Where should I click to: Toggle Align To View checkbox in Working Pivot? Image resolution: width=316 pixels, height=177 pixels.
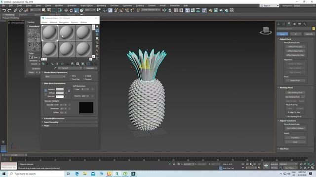289,112
